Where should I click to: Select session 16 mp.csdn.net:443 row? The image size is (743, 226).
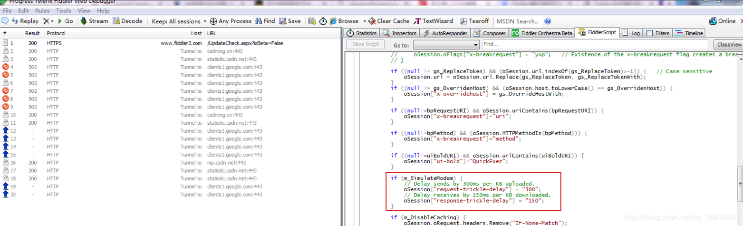170,163
